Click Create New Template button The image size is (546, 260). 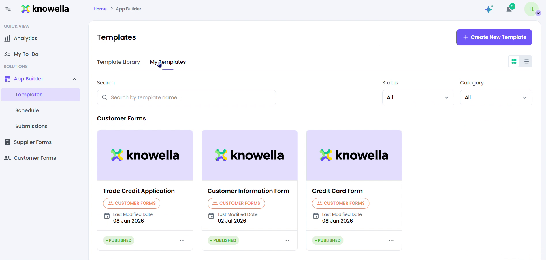click(494, 37)
